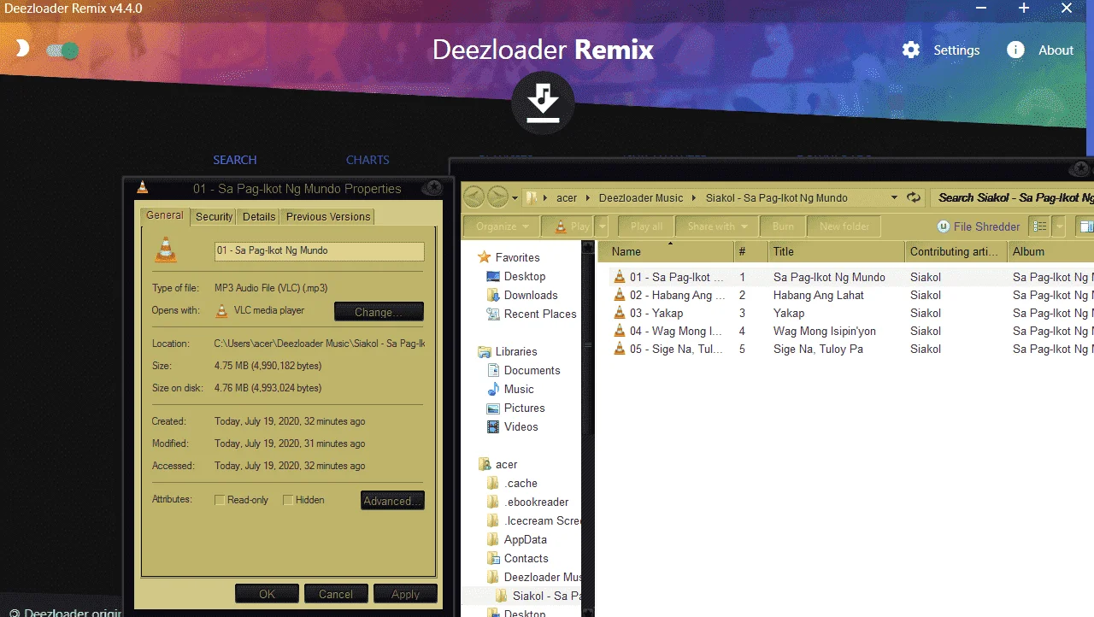Open the Play button dropdown arrow
This screenshot has width=1094, height=617.
coord(603,226)
